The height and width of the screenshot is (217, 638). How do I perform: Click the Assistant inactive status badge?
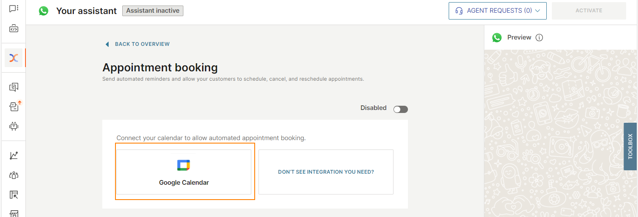[153, 11]
